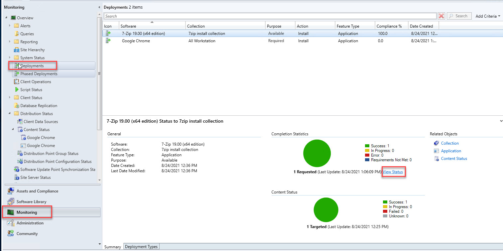Click the Client Operations icon
Viewport: 503px width, 251px height.
pos(17,82)
